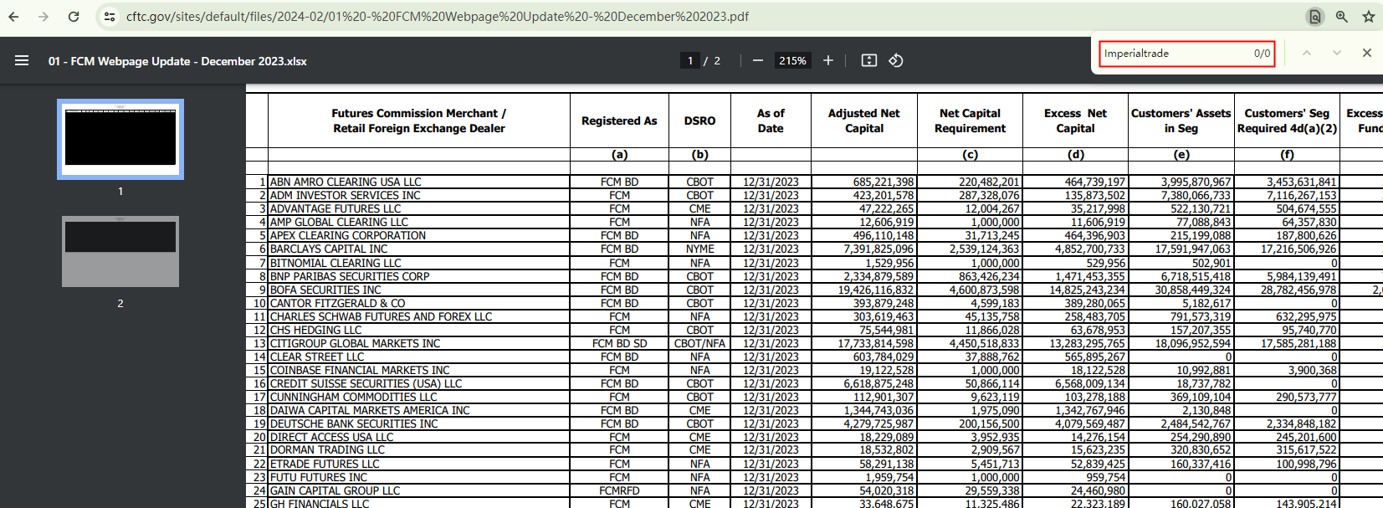Zoom out with the minus button
Image resolution: width=1383 pixels, height=508 pixels.
coord(758,60)
